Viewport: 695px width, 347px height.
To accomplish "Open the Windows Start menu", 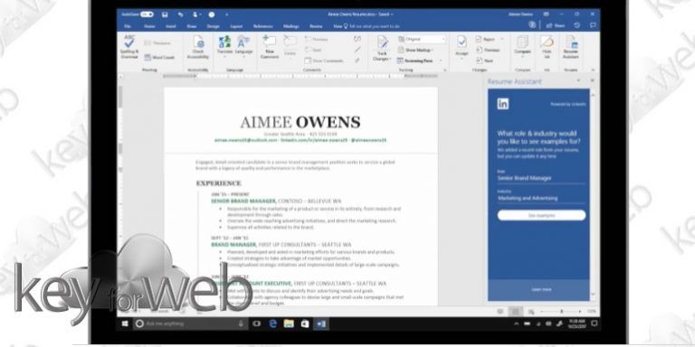I will (125, 324).
